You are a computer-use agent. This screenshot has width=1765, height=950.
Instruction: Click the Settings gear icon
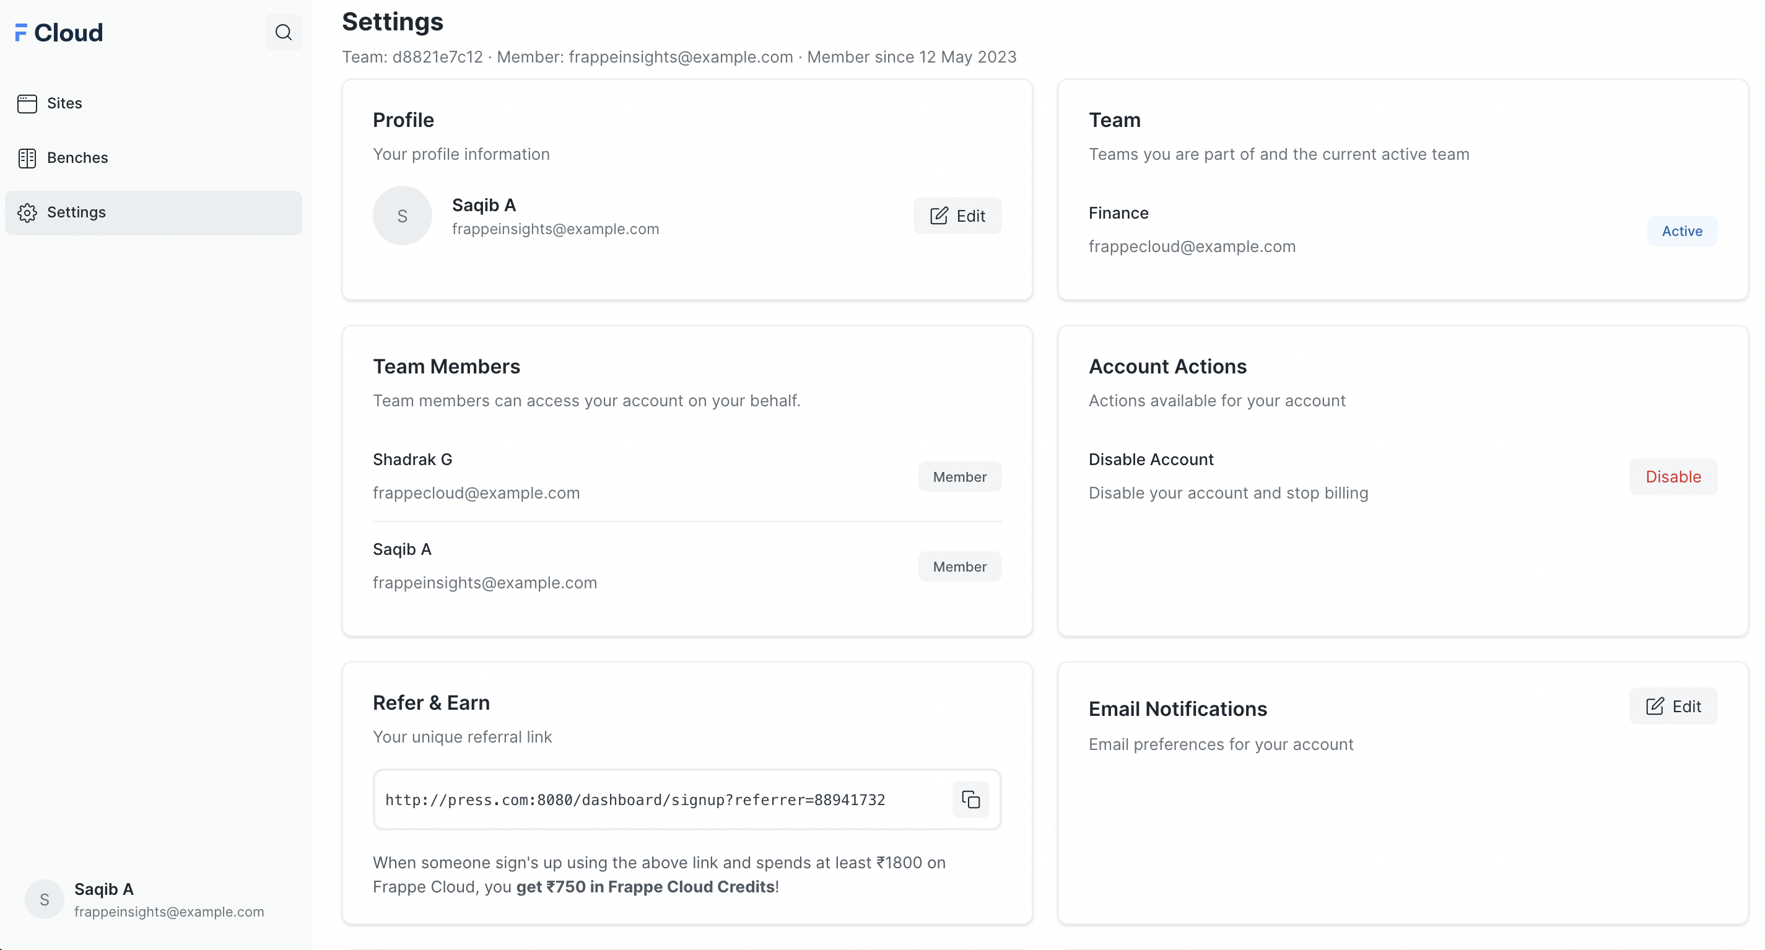pos(27,213)
